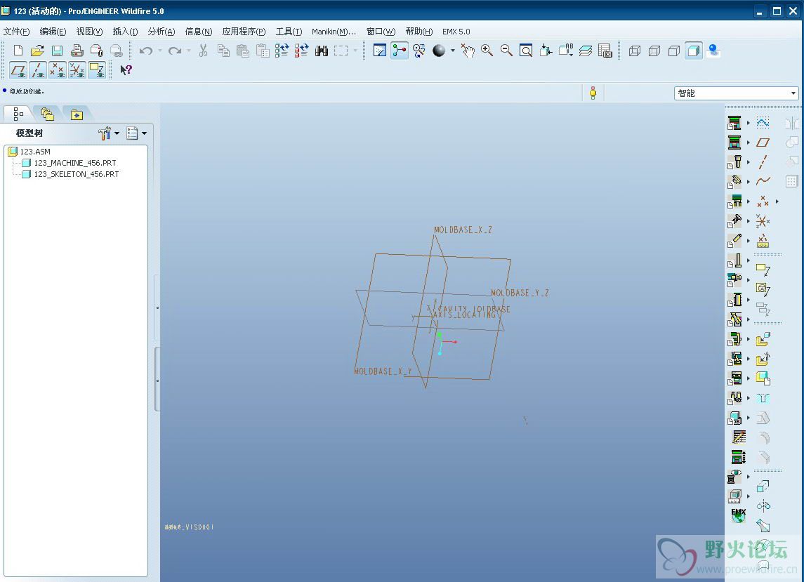Select the datum coordinate system tool
Image resolution: width=804 pixels, height=582 pixels.
[x=763, y=221]
